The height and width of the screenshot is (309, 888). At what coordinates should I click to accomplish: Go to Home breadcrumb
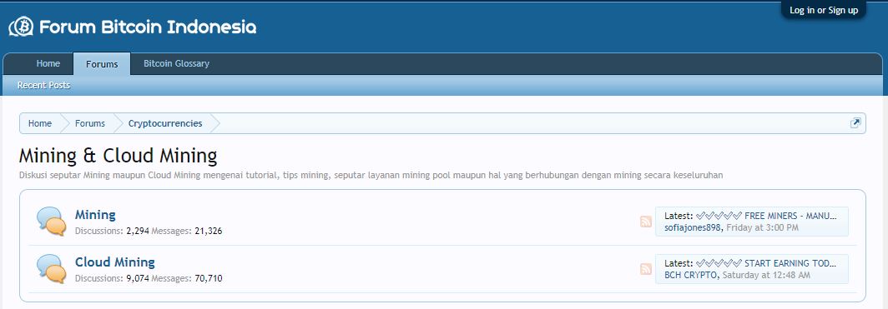pyautogui.click(x=40, y=123)
